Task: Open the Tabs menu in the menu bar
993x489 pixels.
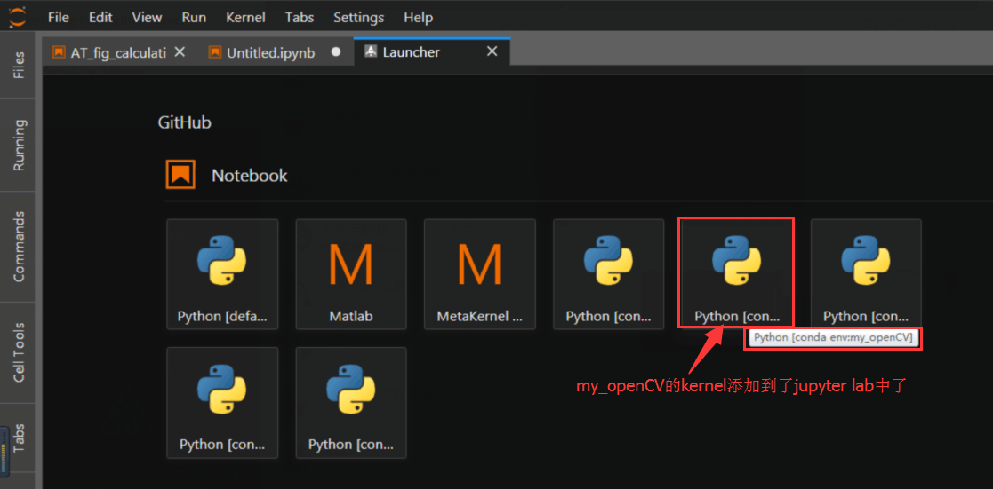Action: coord(300,18)
